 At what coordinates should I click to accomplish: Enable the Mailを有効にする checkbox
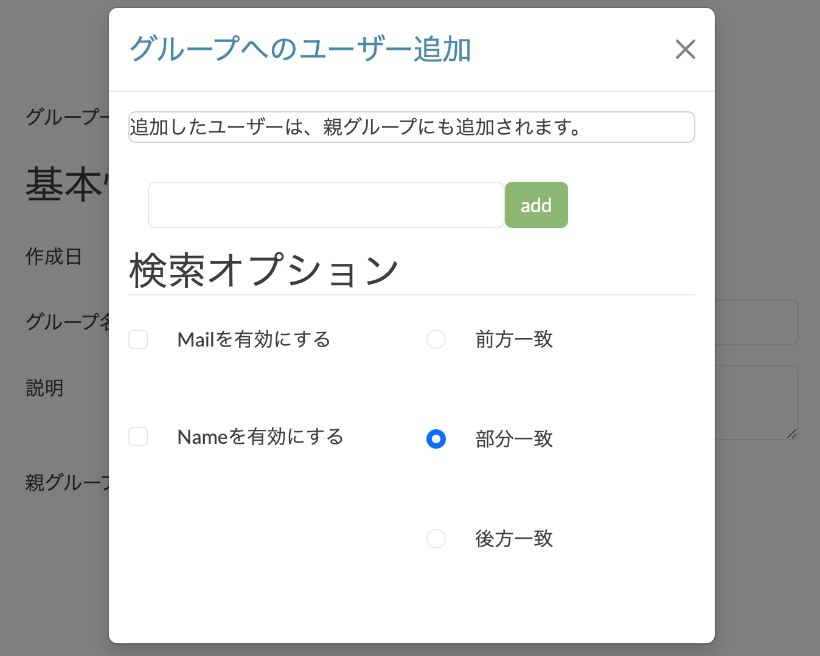click(x=138, y=339)
